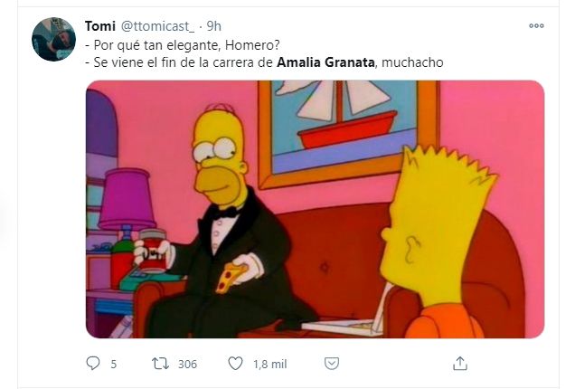The image size is (575, 389).
Task: Select the bold Amalia Granata text
Action: coord(325,62)
